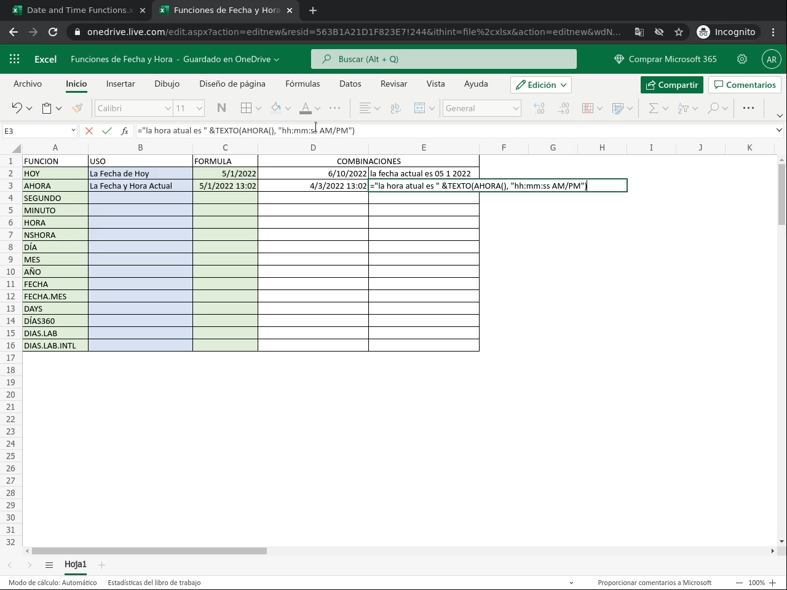The image size is (787, 590).
Task: Cancel formula entry with the X icon
Action: pyautogui.click(x=89, y=131)
